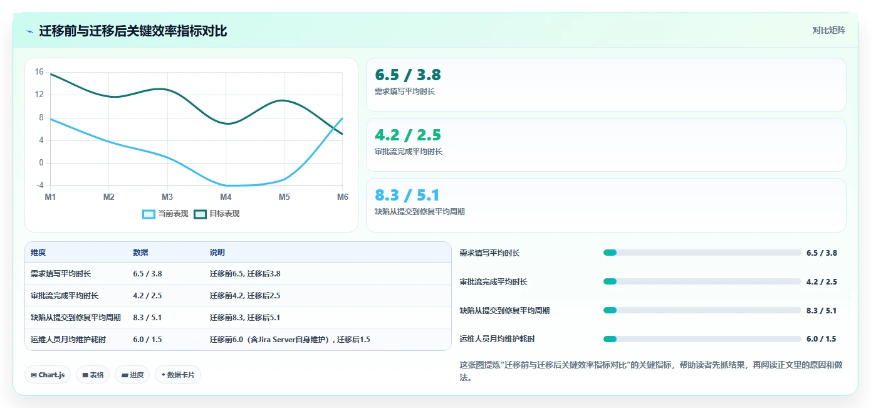Click the 对比矩阵 label in header
Image resolution: width=871 pixels, height=408 pixels.
[x=828, y=30]
